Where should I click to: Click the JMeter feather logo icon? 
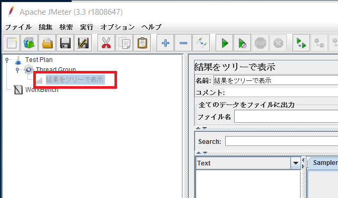click(x=11, y=12)
